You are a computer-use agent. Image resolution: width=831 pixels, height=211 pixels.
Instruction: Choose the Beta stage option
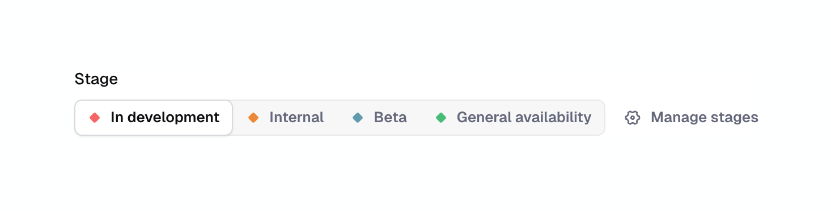pos(380,118)
